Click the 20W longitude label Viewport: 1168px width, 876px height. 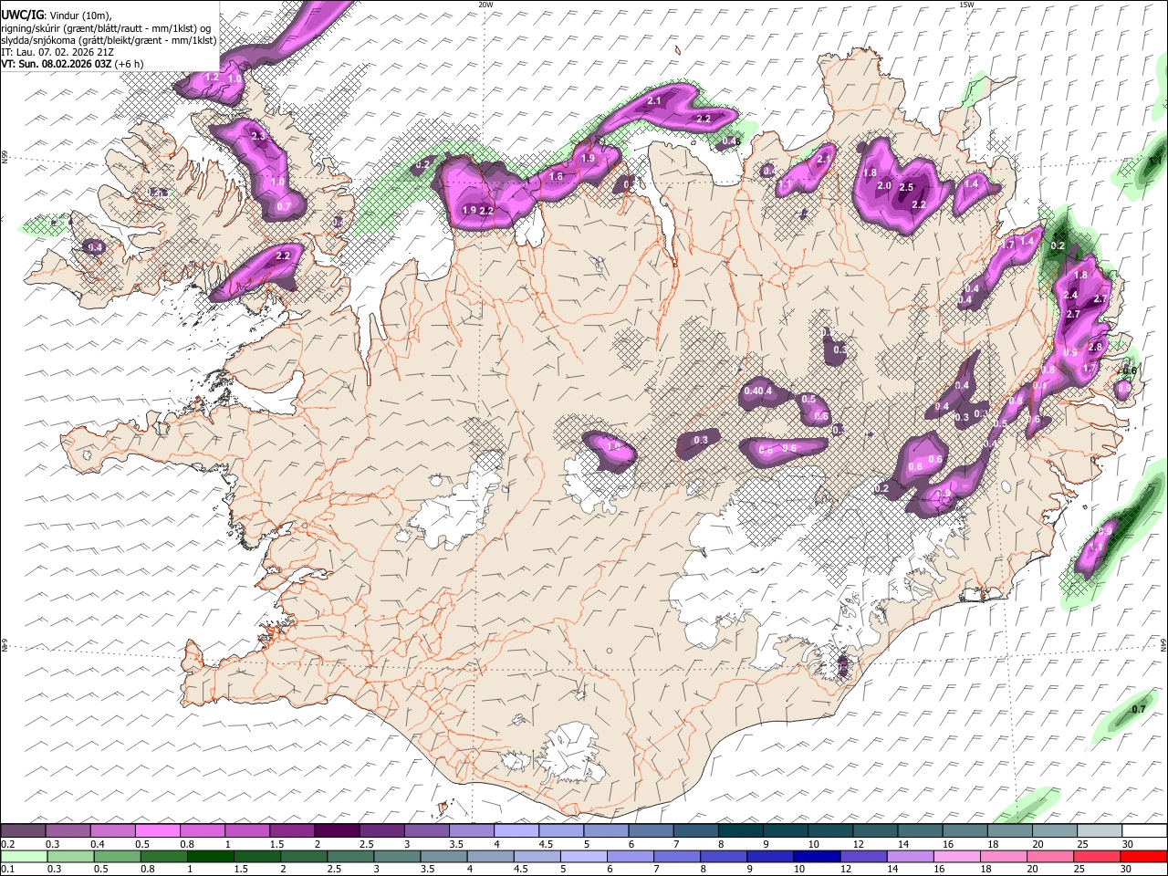coord(485,5)
